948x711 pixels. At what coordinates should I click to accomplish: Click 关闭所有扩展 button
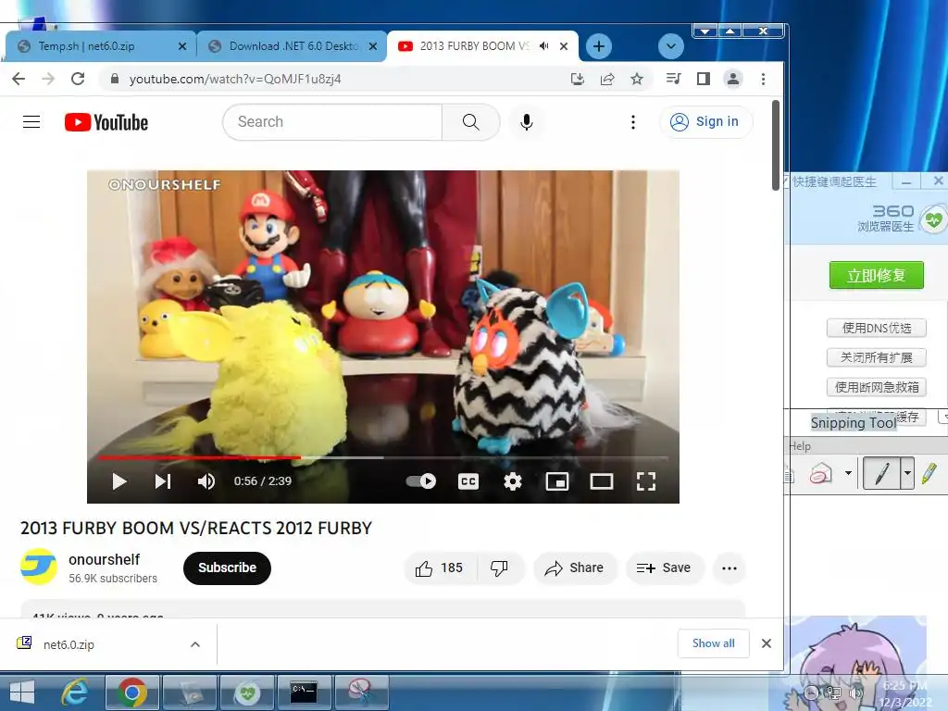click(876, 357)
